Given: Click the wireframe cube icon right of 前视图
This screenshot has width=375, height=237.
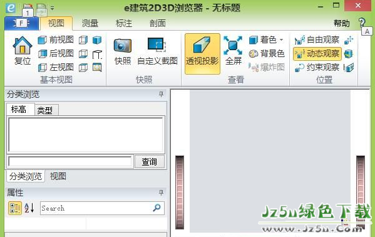Looking at the screenshot, I should click(x=83, y=40).
